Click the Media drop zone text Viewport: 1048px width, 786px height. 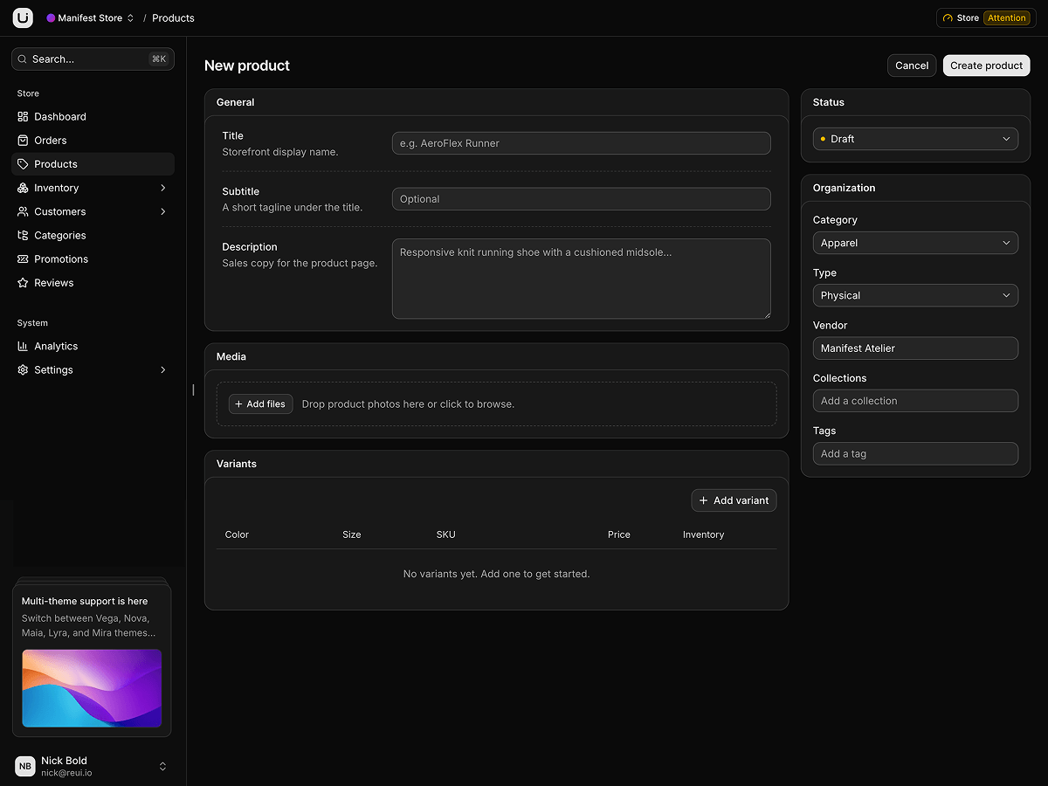[x=408, y=404]
